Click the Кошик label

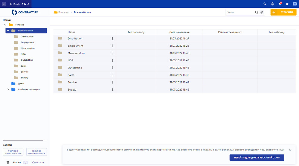click(17, 162)
